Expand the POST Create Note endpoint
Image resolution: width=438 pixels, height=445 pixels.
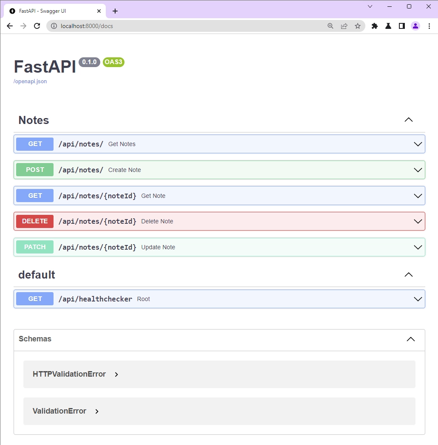(418, 170)
